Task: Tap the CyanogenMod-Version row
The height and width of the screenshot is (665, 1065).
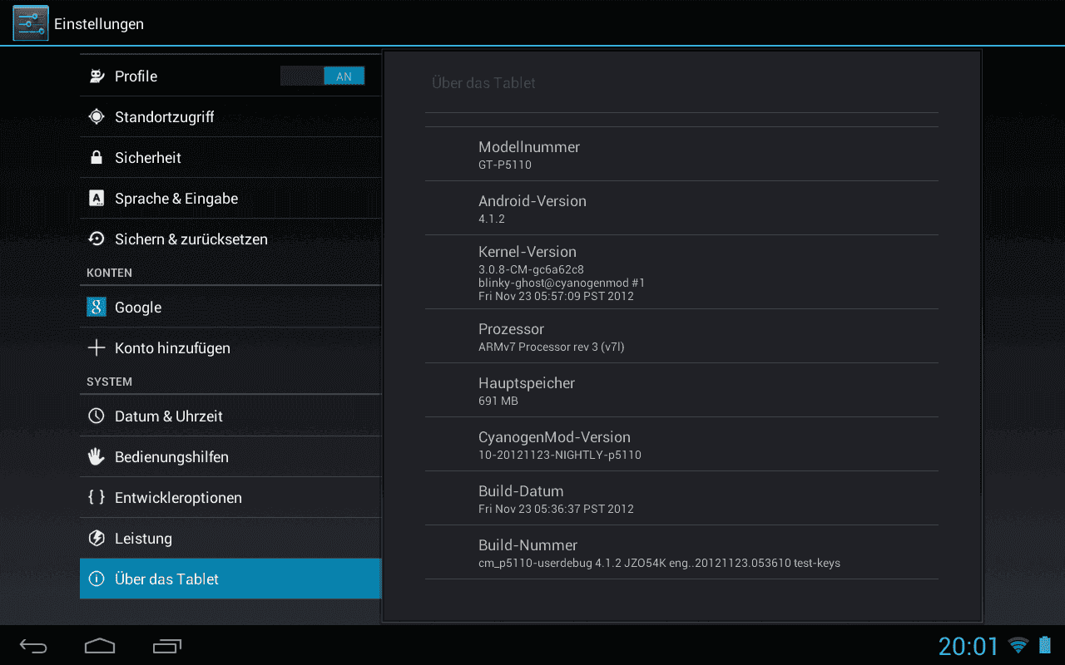Action: pyautogui.click(x=681, y=445)
